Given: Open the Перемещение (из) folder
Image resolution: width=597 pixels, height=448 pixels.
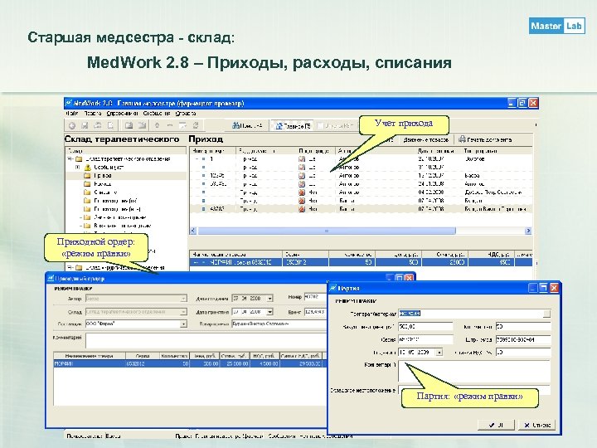Looking at the screenshot, I should 110,201.
